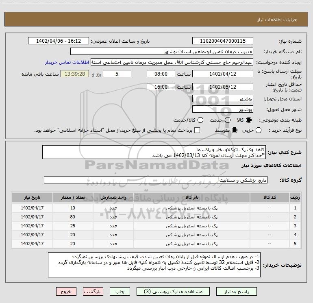This screenshot has width=313, height=303.
Task: Click the ردیف column header
Action: tap(295, 197)
